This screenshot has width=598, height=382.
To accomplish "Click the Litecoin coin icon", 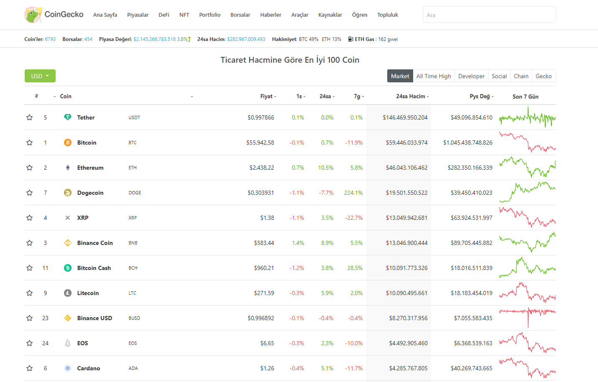I will [x=68, y=293].
